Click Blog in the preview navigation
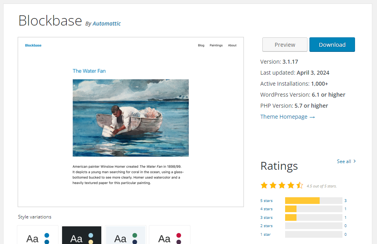 click(201, 45)
